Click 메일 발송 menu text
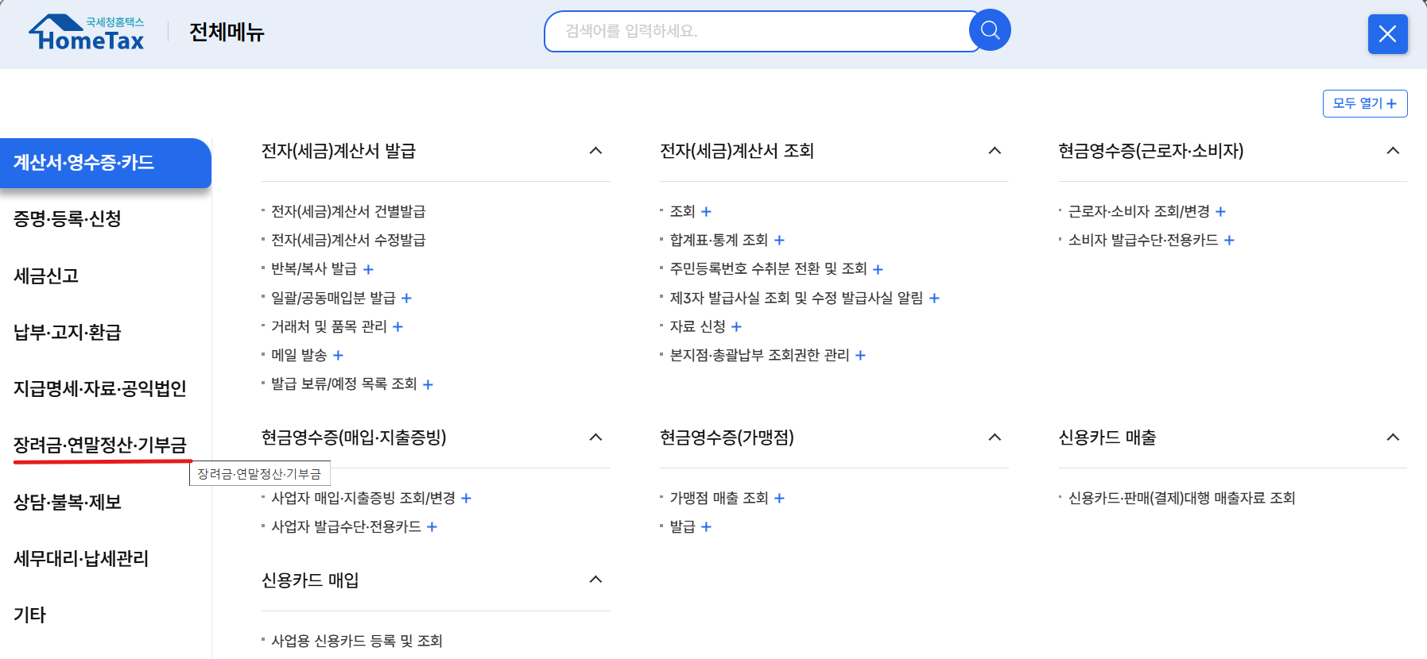The width and height of the screenshot is (1427, 659). click(299, 355)
